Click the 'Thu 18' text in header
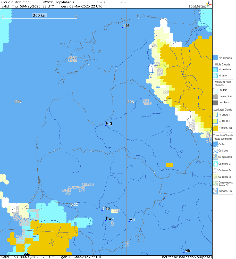 pos(101,3)
